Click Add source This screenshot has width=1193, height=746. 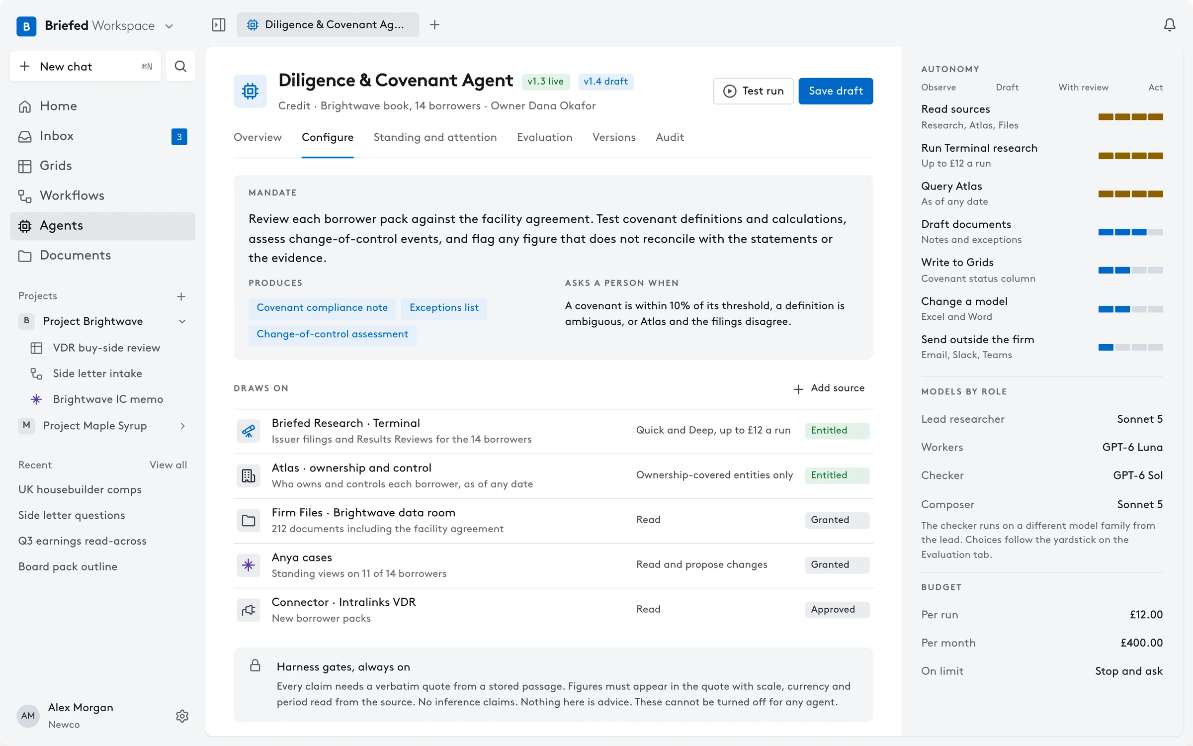click(829, 388)
